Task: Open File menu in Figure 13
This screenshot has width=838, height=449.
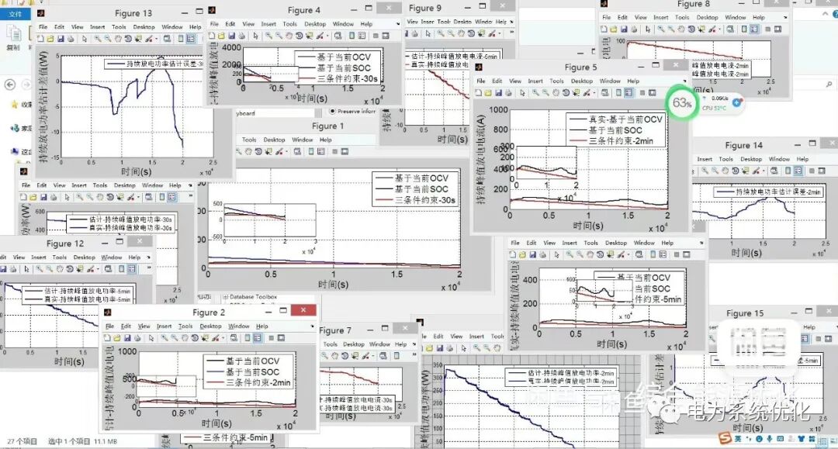Action: [x=43, y=26]
